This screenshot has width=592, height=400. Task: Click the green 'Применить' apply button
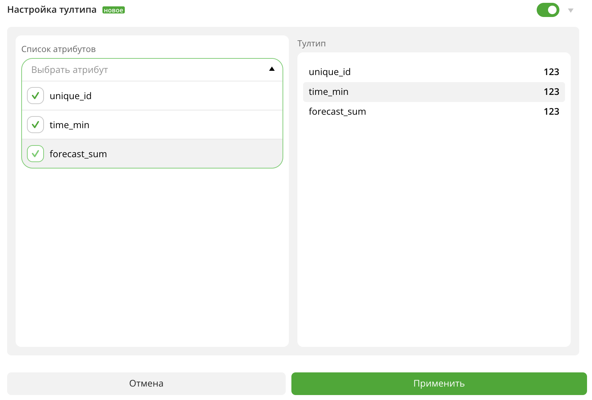[x=439, y=383]
